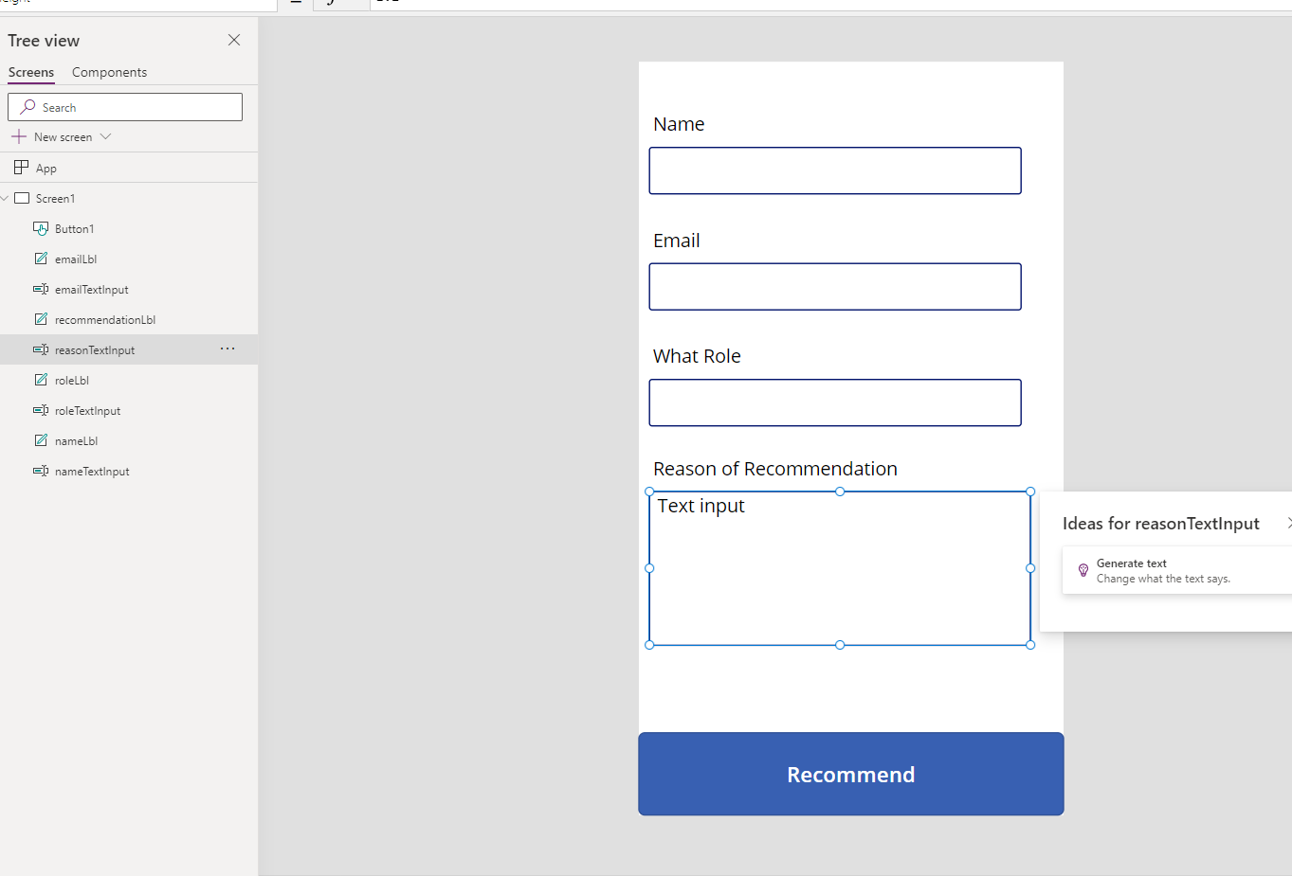Click the Button1 control icon in tree
The width and height of the screenshot is (1292, 876).
(41, 228)
